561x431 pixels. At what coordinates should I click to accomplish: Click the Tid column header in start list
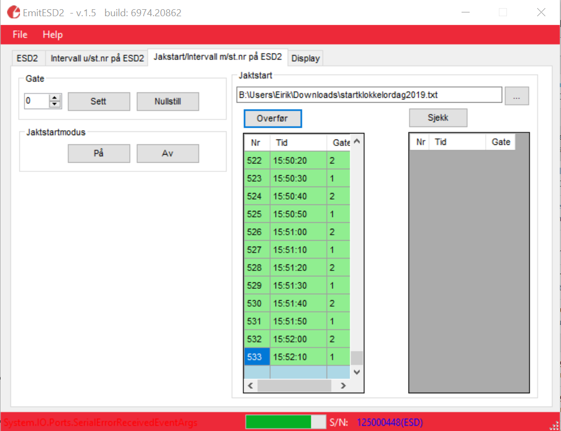click(298, 143)
